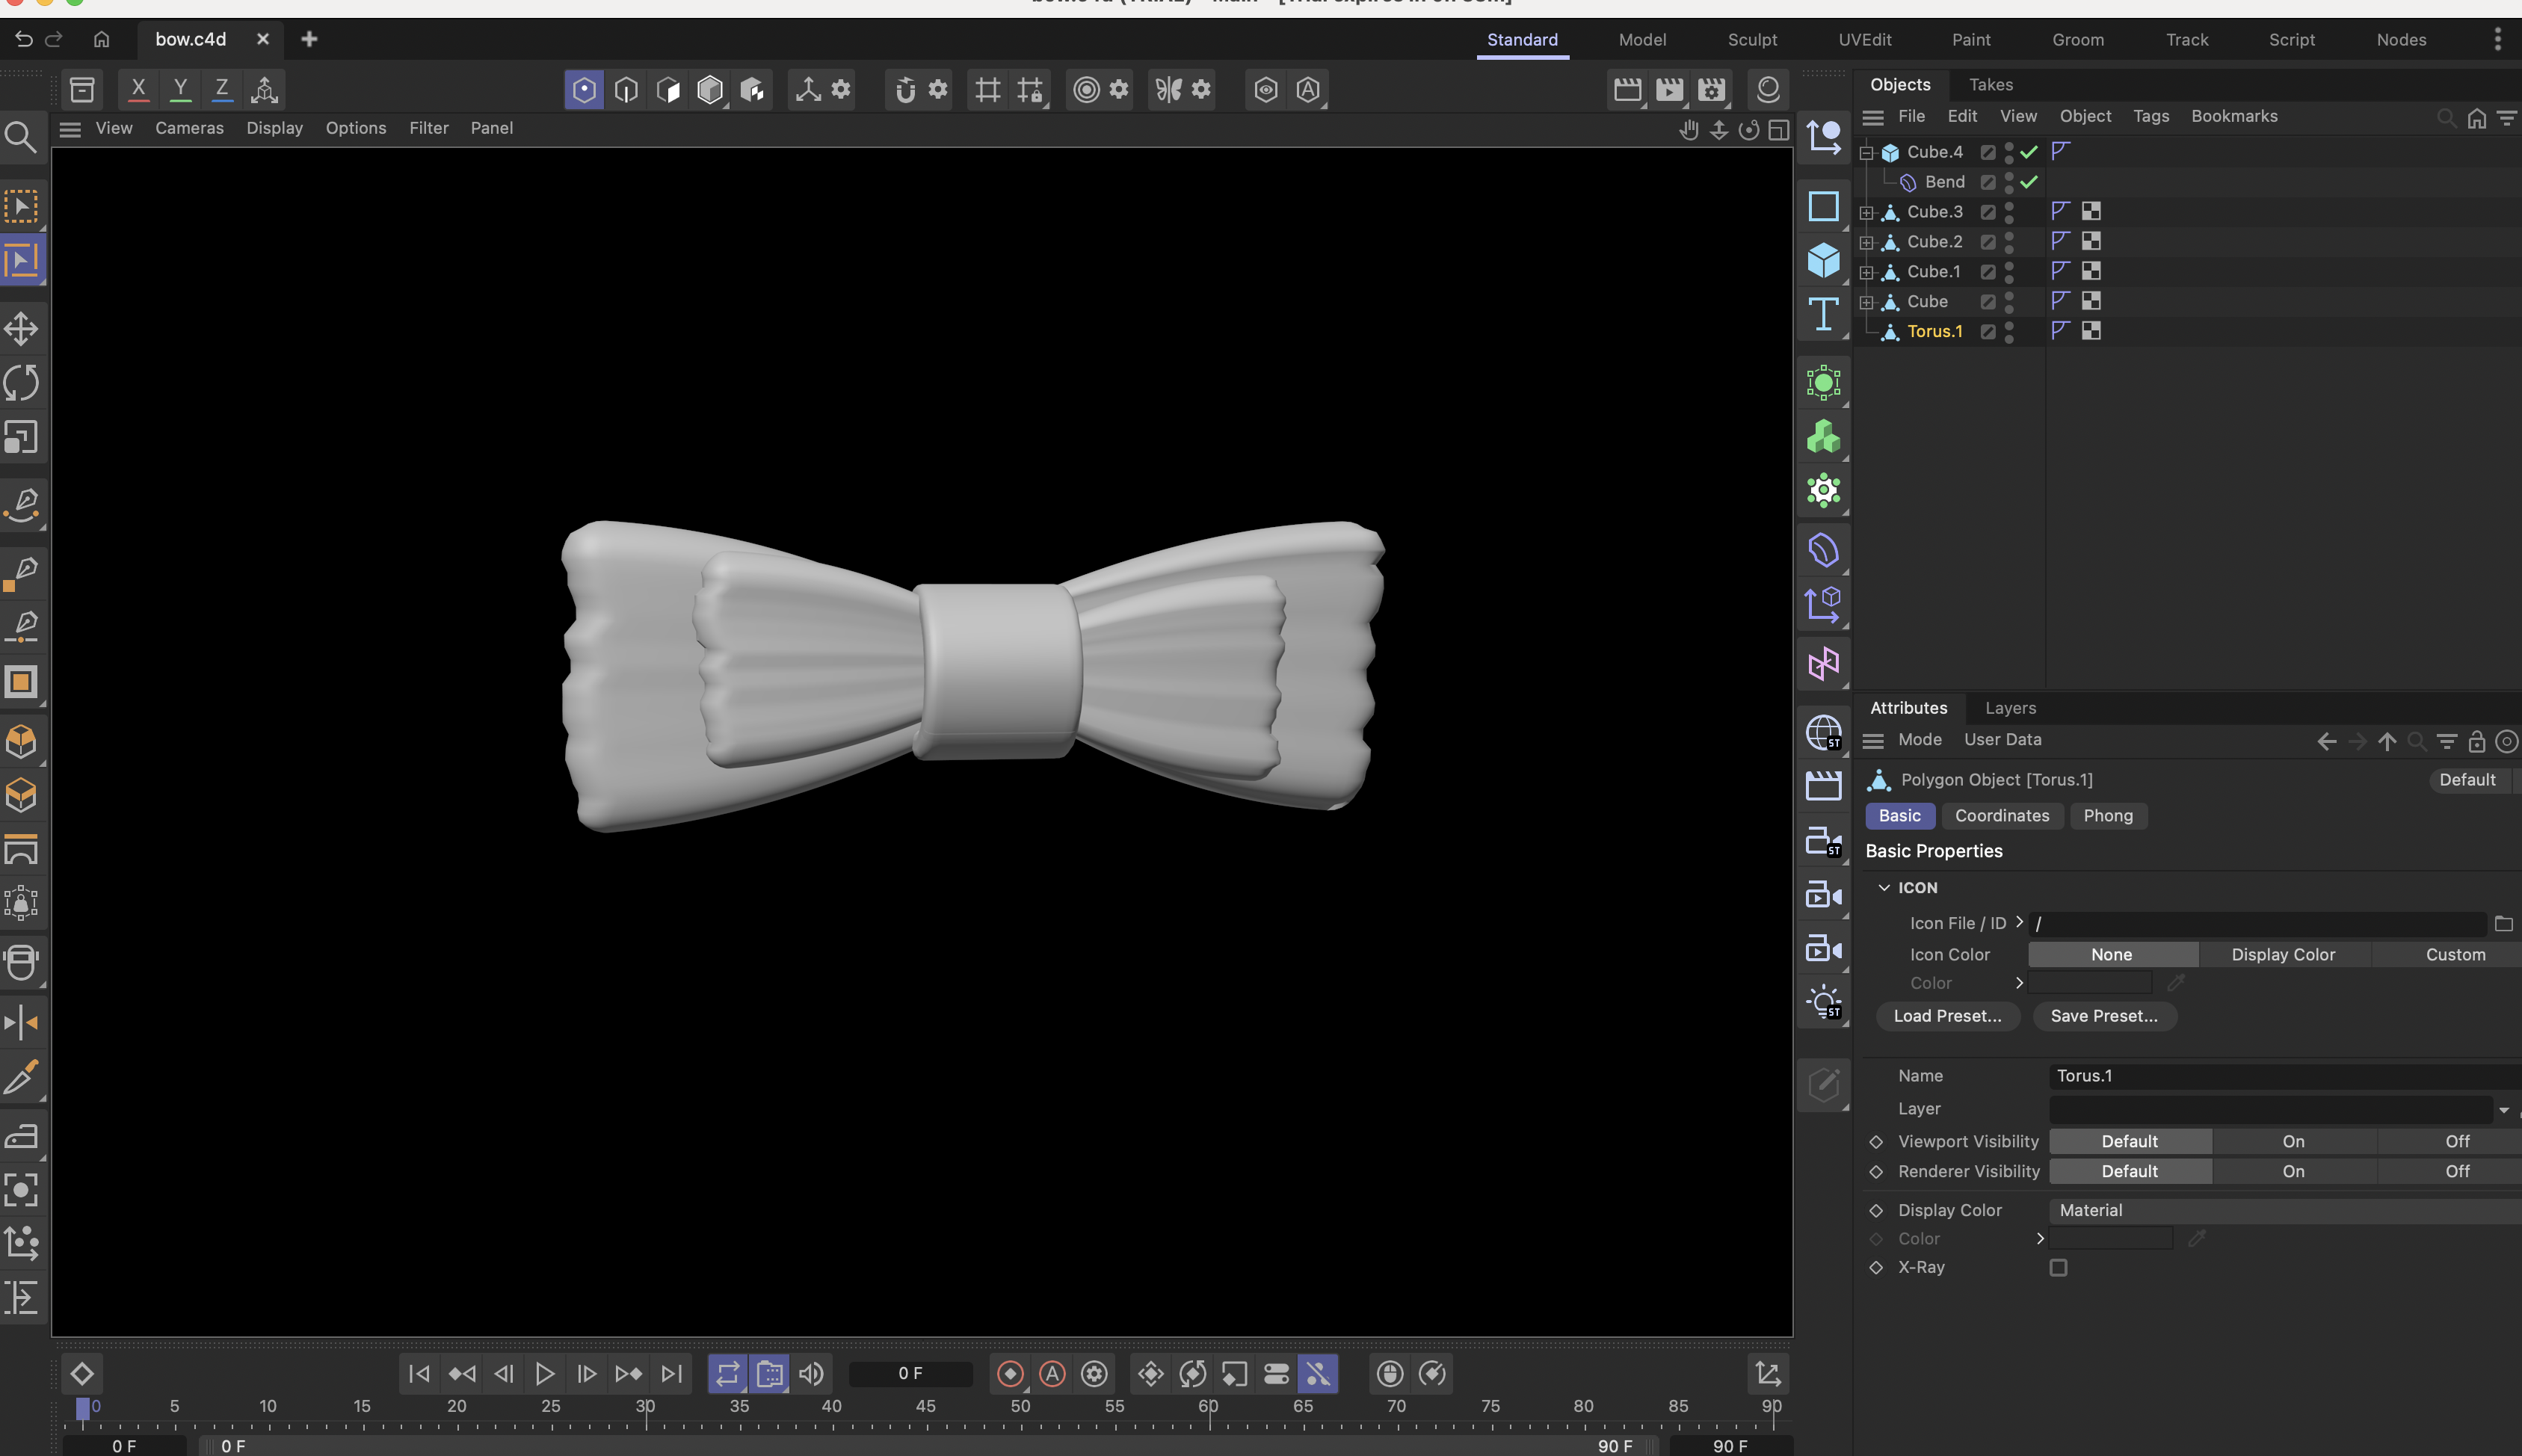
Task: Collapse the ICON section
Action: pos(1884,887)
